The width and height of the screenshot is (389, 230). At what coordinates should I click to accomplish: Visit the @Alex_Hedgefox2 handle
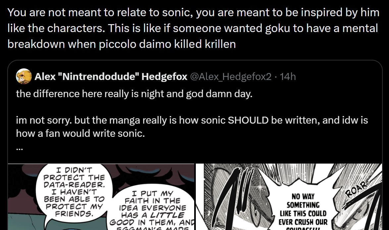click(231, 77)
